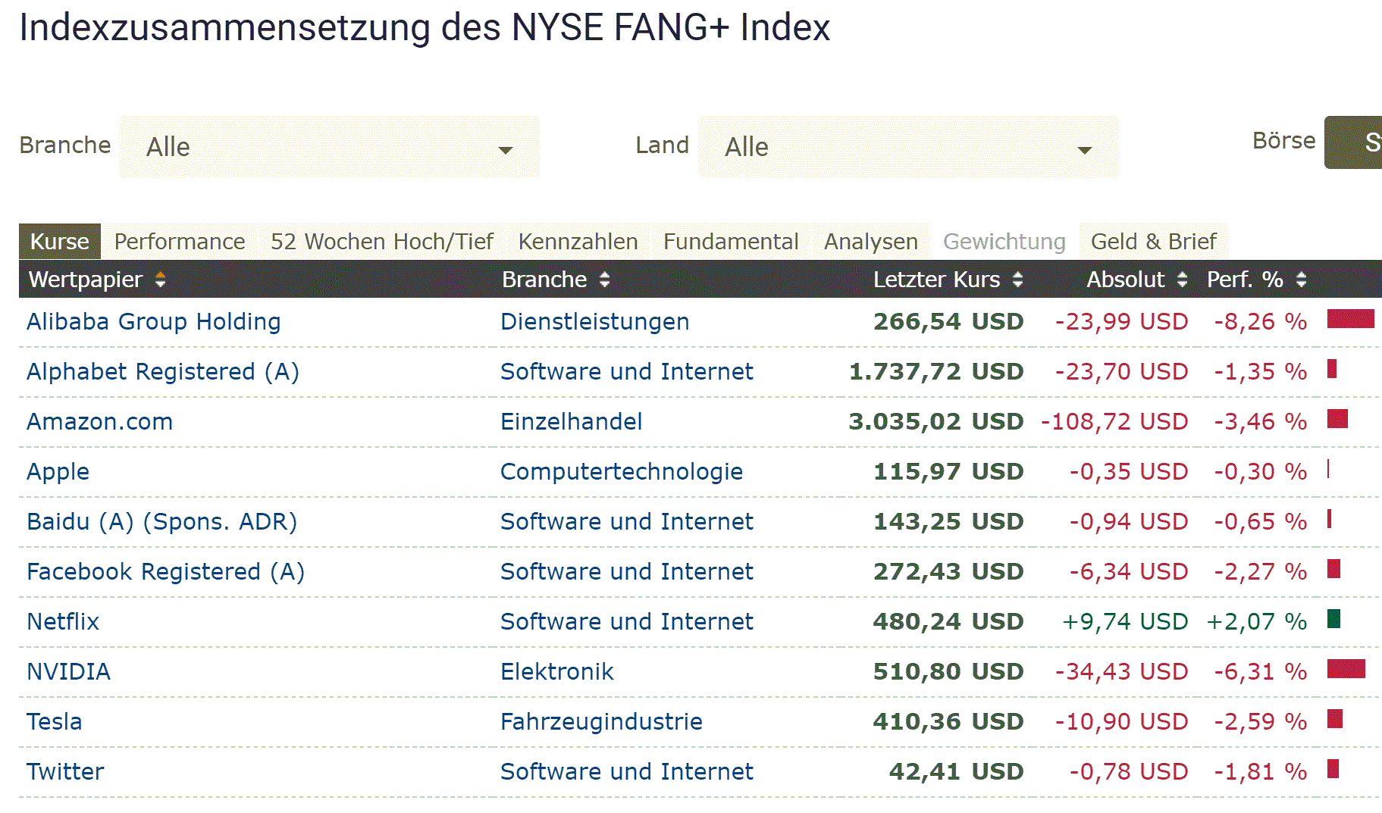Sort by Letzter Kurs arrows icon
The height and width of the screenshot is (813, 1382).
1017,280
